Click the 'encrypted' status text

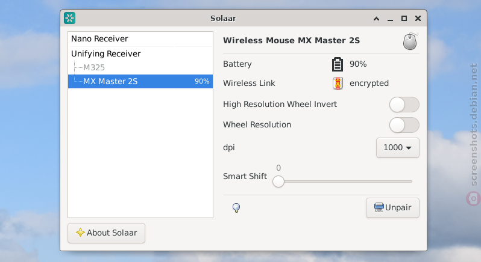pyautogui.click(x=369, y=84)
